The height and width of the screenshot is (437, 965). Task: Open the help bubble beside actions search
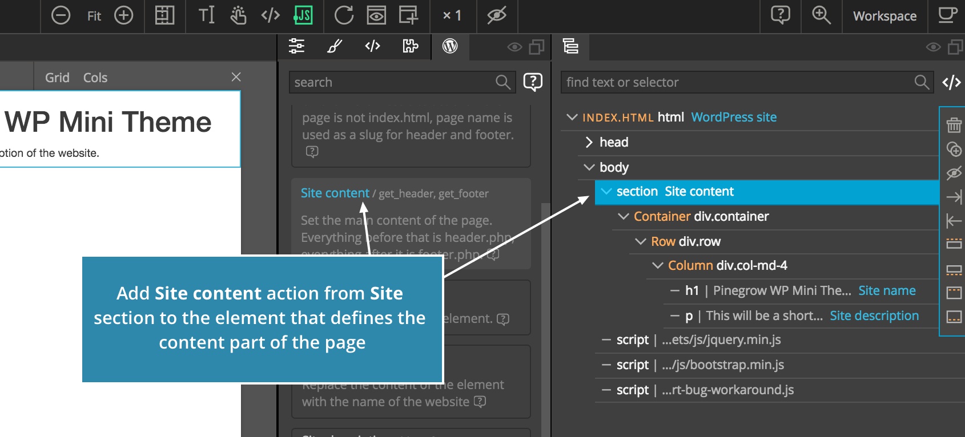pos(533,82)
